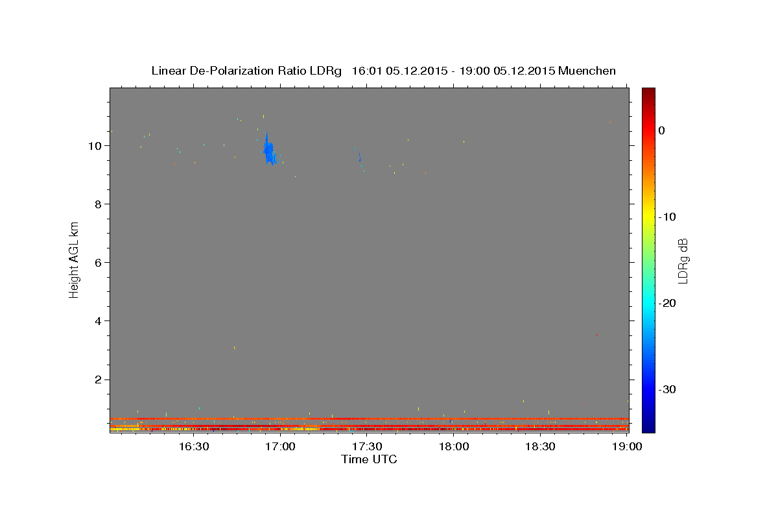
Task: Click the green middle section of the colorbar
Action: pyautogui.click(x=648, y=259)
